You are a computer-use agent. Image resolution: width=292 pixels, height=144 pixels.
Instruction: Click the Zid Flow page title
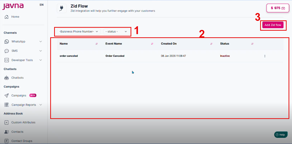point(79,6)
